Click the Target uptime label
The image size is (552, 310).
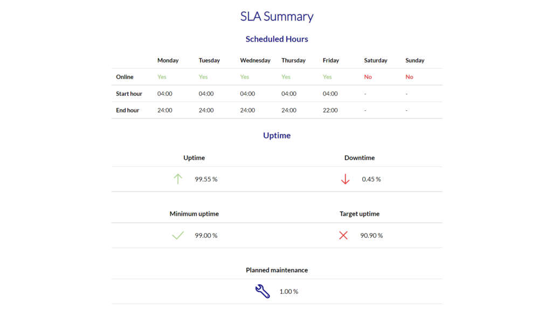click(x=360, y=214)
